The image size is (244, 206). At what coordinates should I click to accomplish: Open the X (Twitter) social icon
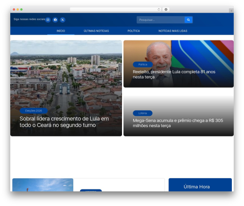click(x=62, y=20)
